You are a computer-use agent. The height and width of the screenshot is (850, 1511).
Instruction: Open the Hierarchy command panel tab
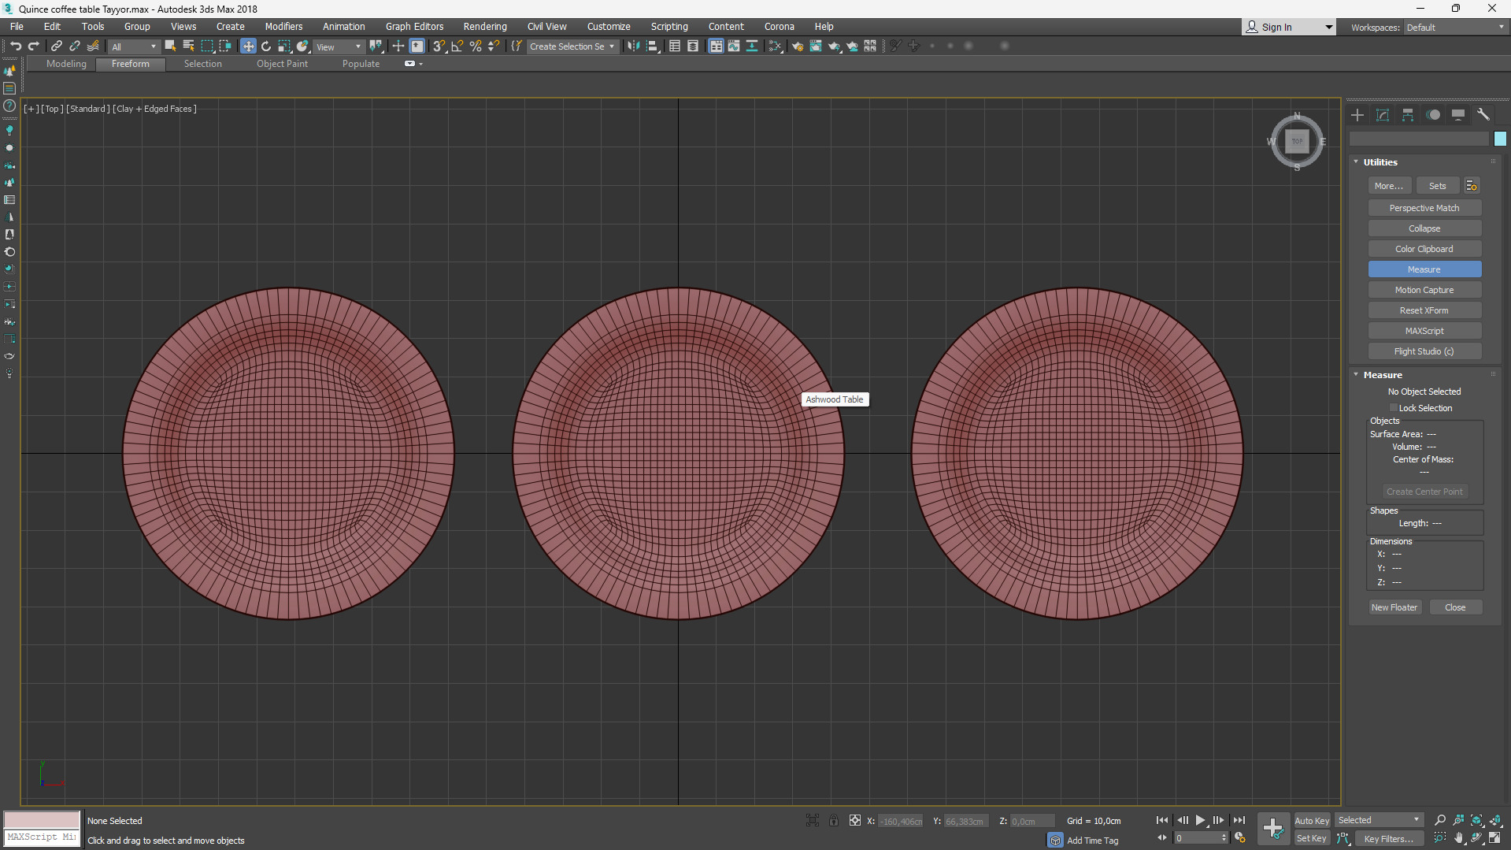point(1408,115)
